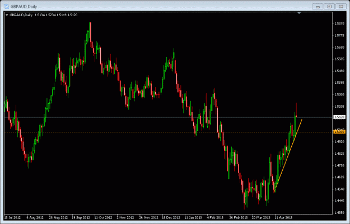This screenshot has width=350, height=224.
Task: Click the 28 Aug 2012 date label
Action: [x=58, y=217]
